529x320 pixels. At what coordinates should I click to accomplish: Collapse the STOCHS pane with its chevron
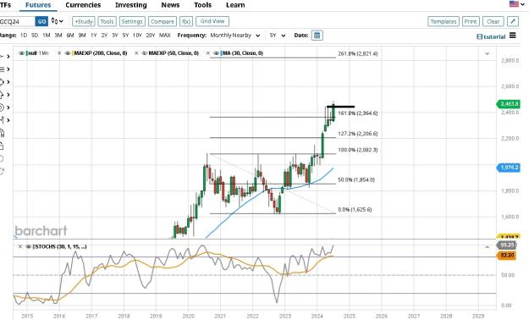(x=487, y=247)
